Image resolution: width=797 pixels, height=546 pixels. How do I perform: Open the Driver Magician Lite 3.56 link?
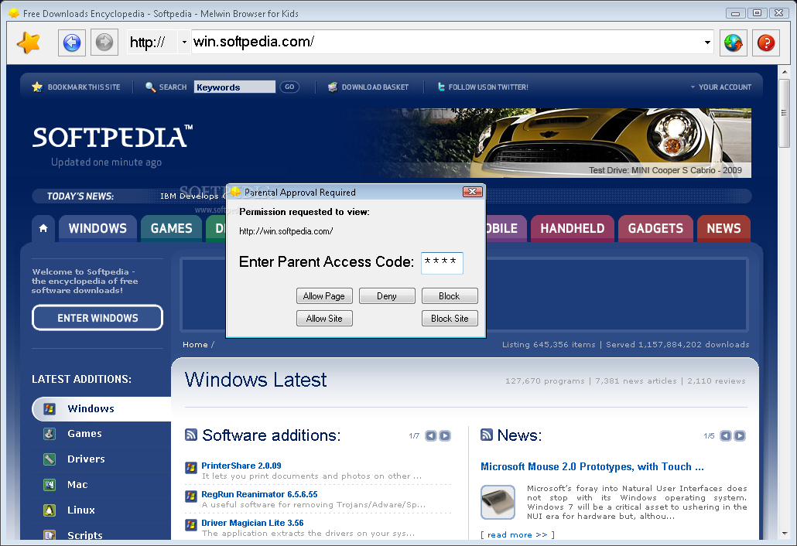pos(252,523)
